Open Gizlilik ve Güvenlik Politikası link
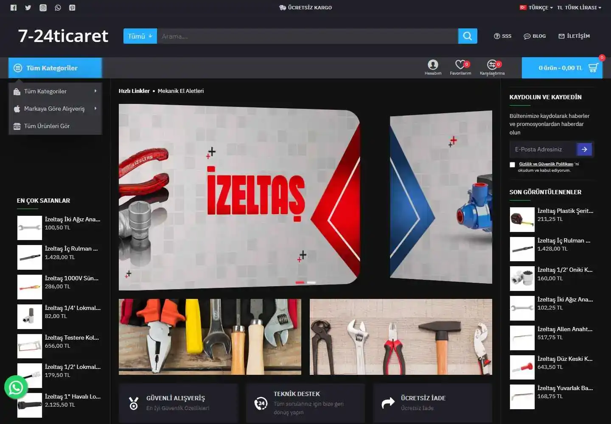 pos(546,164)
